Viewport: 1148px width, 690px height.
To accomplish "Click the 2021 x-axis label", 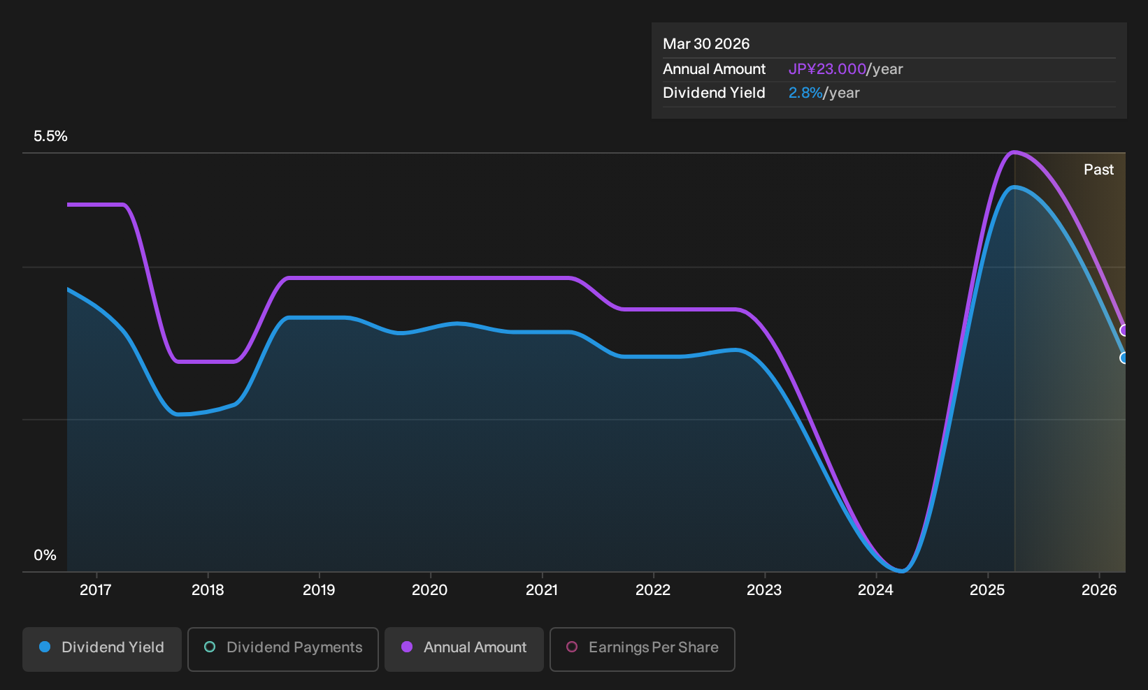I will [542, 590].
